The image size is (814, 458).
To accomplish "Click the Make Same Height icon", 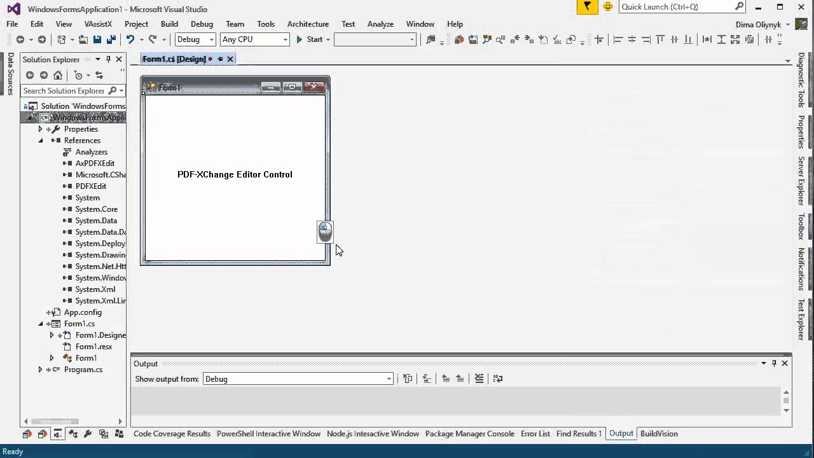I will (x=721, y=39).
